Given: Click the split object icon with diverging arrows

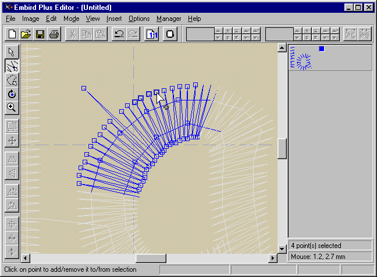Looking at the screenshot, I should (351, 34).
